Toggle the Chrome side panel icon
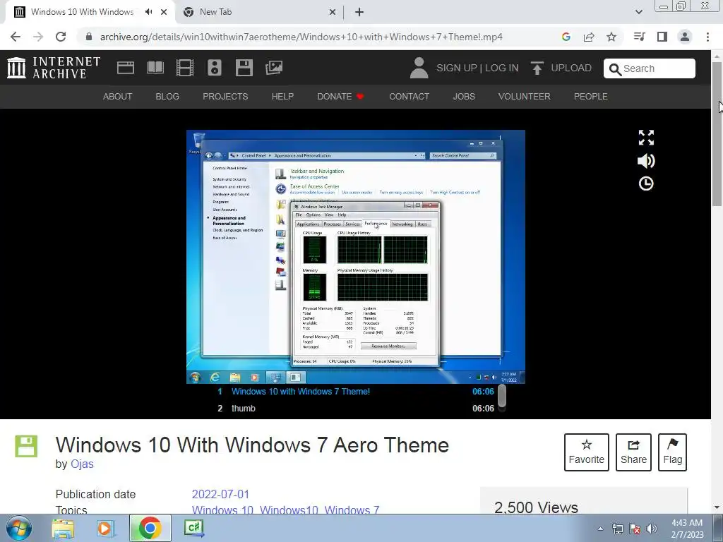 point(662,37)
